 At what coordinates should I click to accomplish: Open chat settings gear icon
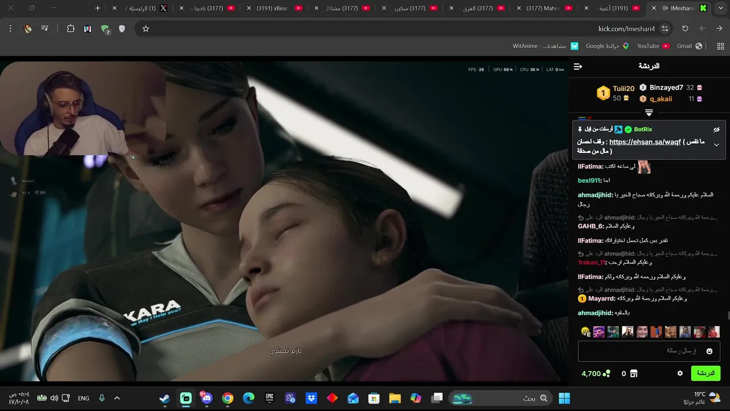coord(680,373)
